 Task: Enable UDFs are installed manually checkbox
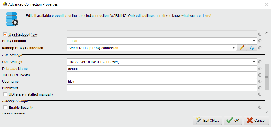pyautogui.click(x=5, y=94)
